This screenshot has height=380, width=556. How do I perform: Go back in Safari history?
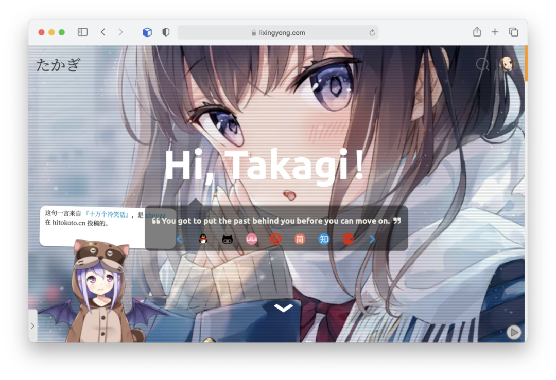tap(103, 32)
